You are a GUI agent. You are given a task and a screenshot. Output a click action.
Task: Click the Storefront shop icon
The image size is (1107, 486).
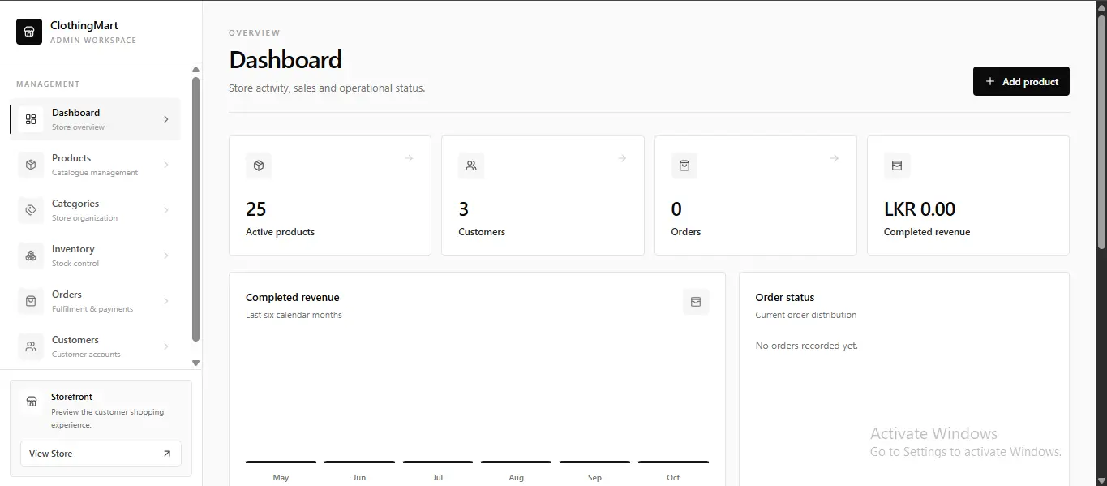[32, 402]
